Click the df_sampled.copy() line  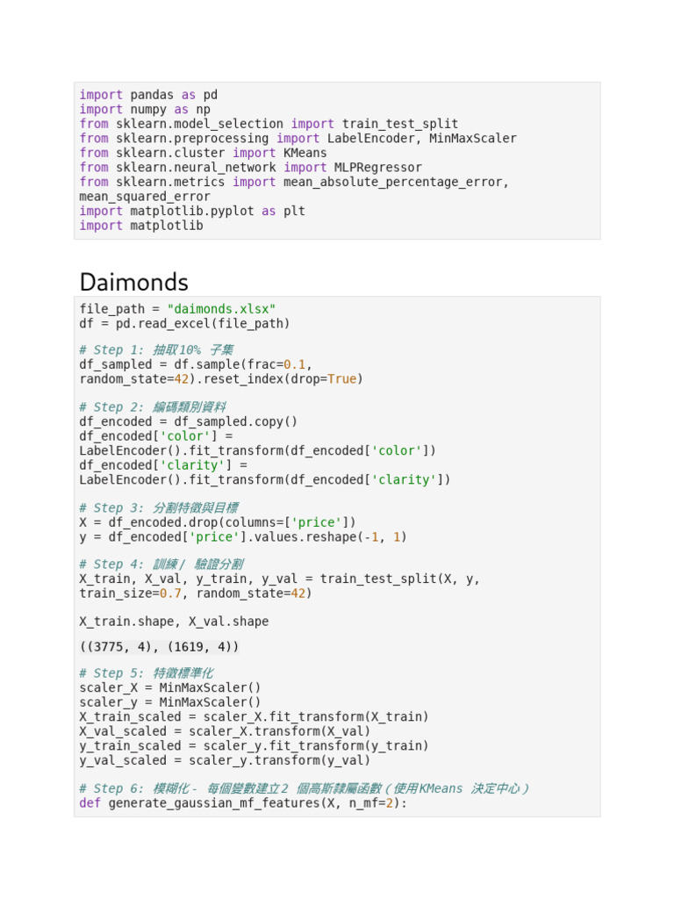188,421
